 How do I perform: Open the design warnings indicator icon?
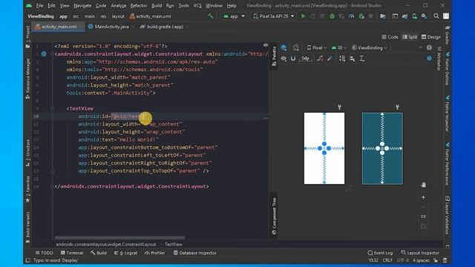(x=429, y=47)
